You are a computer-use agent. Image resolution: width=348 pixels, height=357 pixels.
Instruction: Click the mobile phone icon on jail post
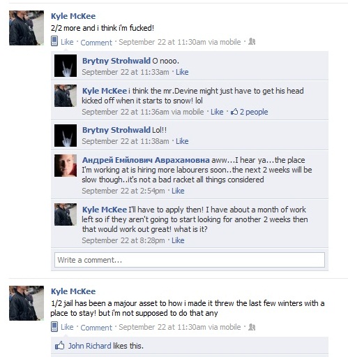(54, 326)
